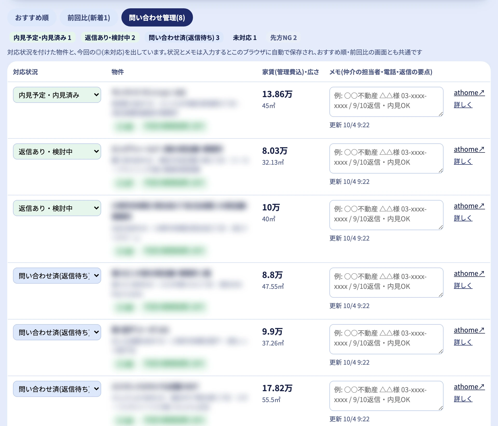Open 詳しく details for 9.9万 property

463,342
